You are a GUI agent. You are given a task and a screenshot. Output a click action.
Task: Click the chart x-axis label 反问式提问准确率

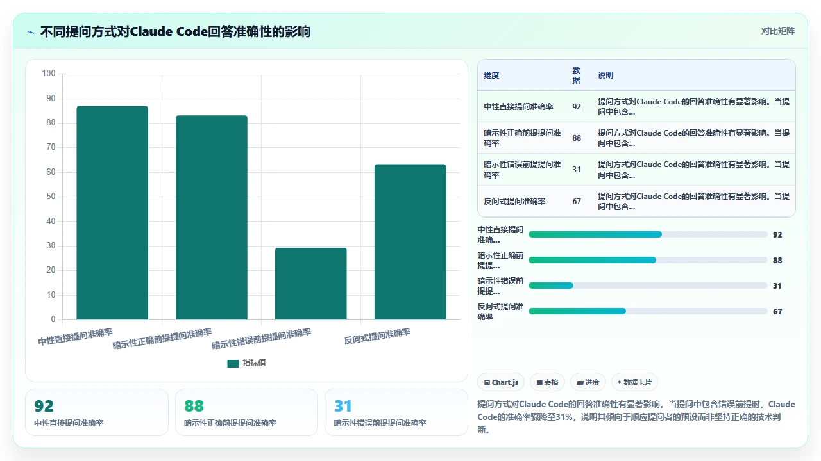pos(377,336)
